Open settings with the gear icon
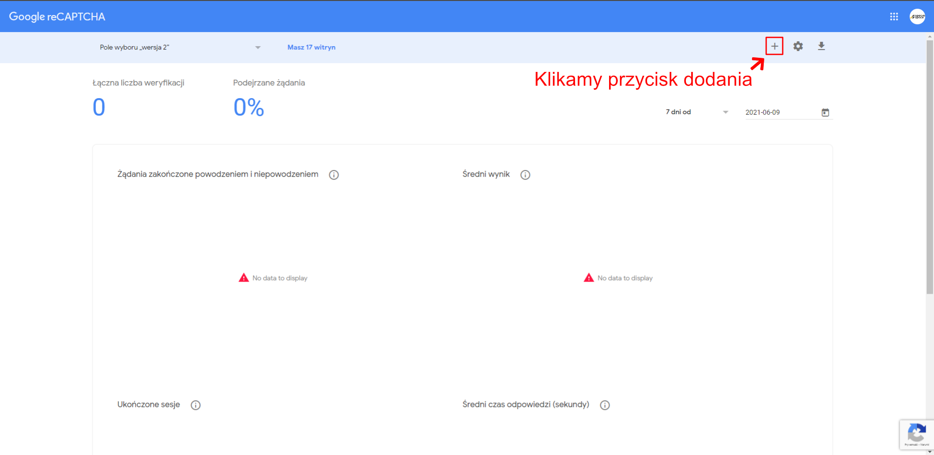Viewport: 934px width, 455px height. click(x=798, y=46)
